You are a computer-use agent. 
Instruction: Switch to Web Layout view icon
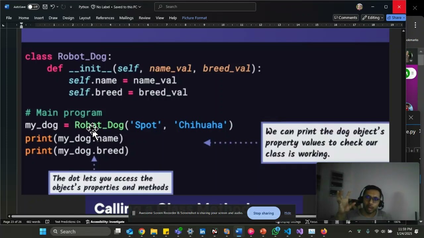pyautogui.click(x=348, y=222)
